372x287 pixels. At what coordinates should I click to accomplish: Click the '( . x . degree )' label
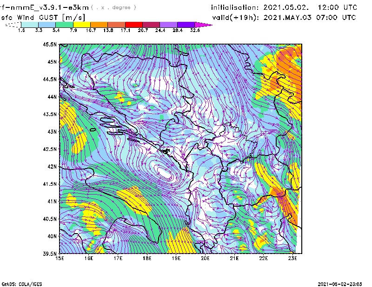coord(113,7)
